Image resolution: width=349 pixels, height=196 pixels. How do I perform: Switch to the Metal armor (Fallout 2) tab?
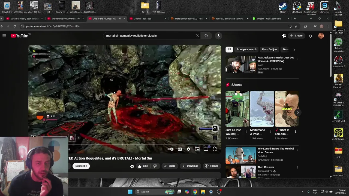(x=189, y=19)
